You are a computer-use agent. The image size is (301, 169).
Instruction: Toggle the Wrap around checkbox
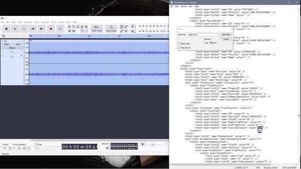[x=180, y=48]
